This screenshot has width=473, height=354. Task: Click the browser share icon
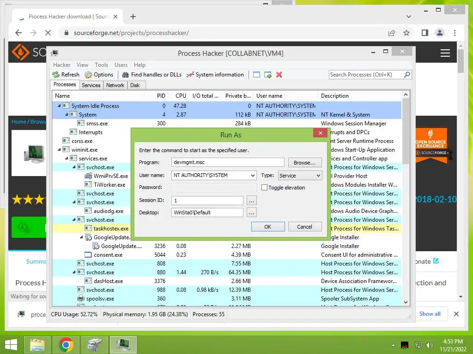coord(392,33)
